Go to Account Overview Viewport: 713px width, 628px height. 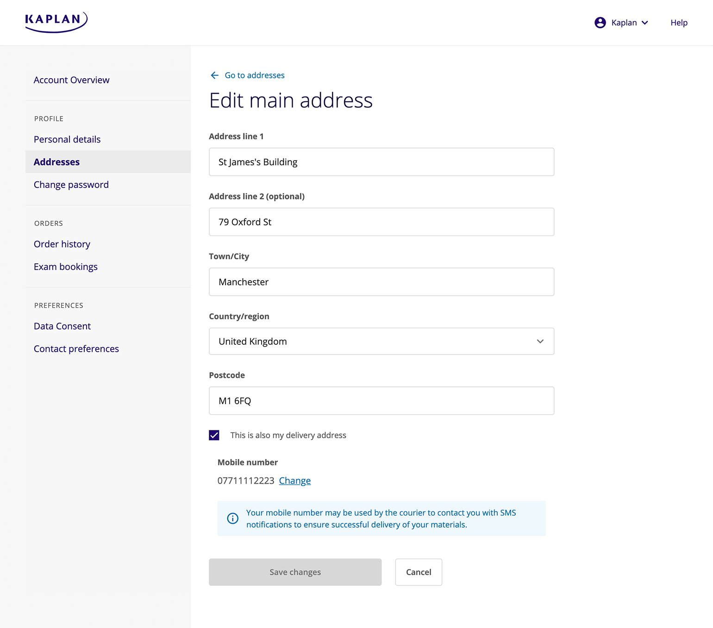coord(71,80)
